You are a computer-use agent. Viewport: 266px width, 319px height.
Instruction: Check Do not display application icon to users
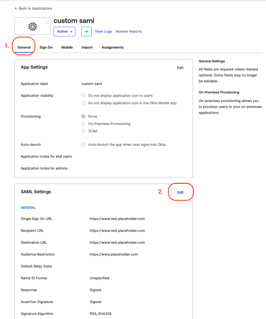pyautogui.click(x=83, y=96)
